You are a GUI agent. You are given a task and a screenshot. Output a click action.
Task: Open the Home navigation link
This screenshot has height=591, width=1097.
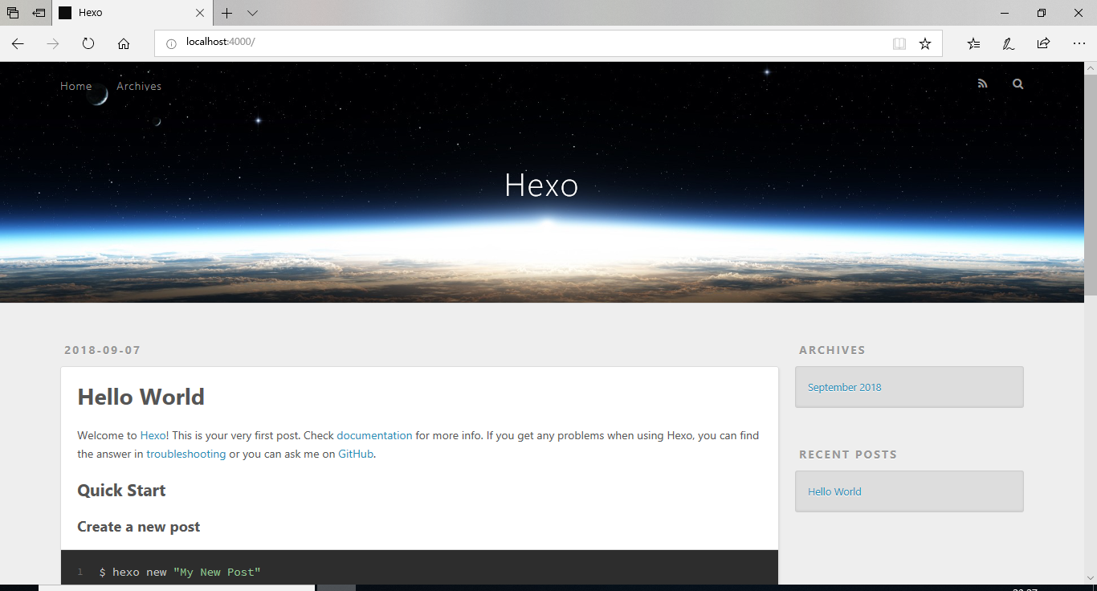[75, 86]
